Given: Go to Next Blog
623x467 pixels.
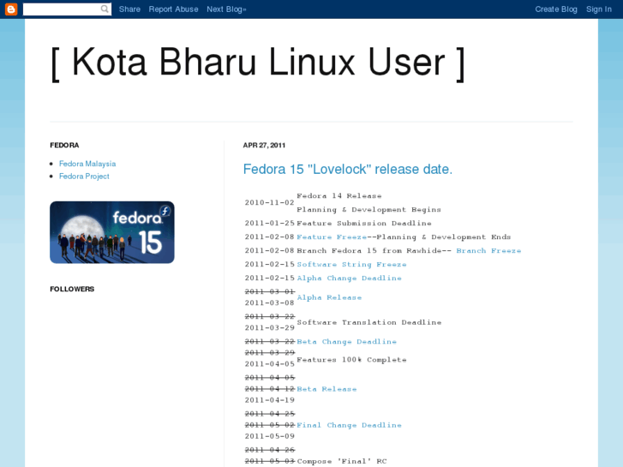Looking at the screenshot, I should click(226, 9).
